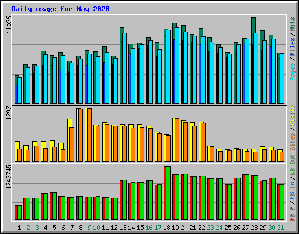299x234 pixels.
Task: Click the Sites legend label
Action: pos(293,142)
